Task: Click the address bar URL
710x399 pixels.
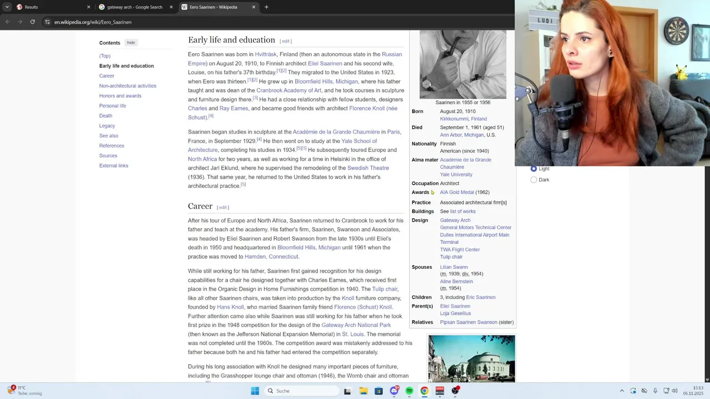Action: click(93, 22)
